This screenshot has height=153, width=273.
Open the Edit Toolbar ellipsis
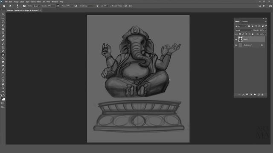coord(3,92)
